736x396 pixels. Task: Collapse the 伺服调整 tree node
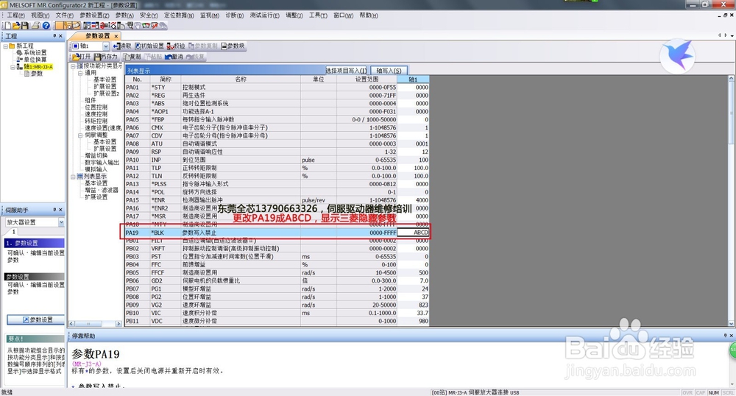80,135
